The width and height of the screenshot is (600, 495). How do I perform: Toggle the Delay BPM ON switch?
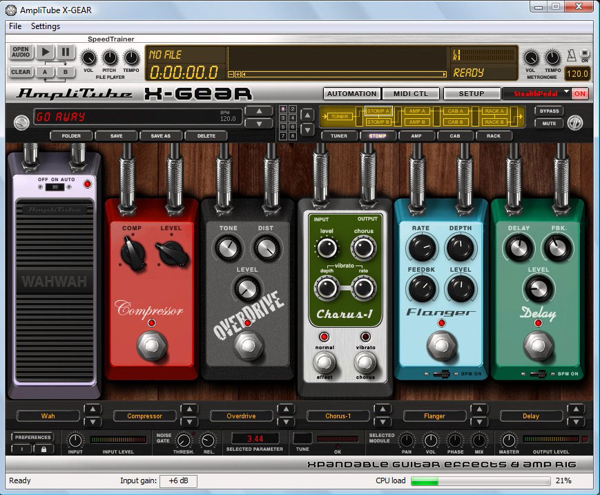click(x=537, y=374)
